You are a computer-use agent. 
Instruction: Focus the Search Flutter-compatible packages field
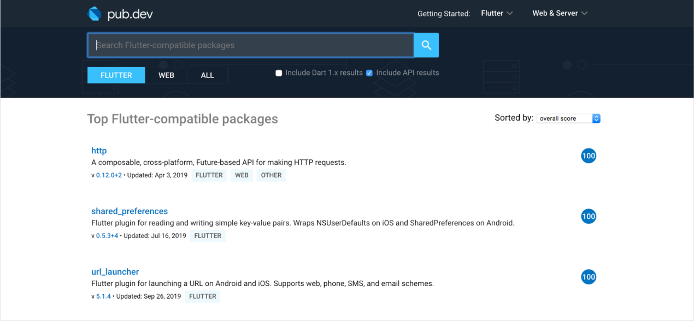[250, 45]
